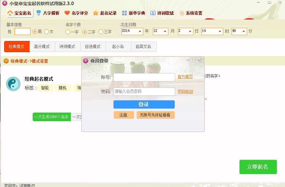Choose the 一字 name length option
The image size is (285, 187).
coord(68,32)
